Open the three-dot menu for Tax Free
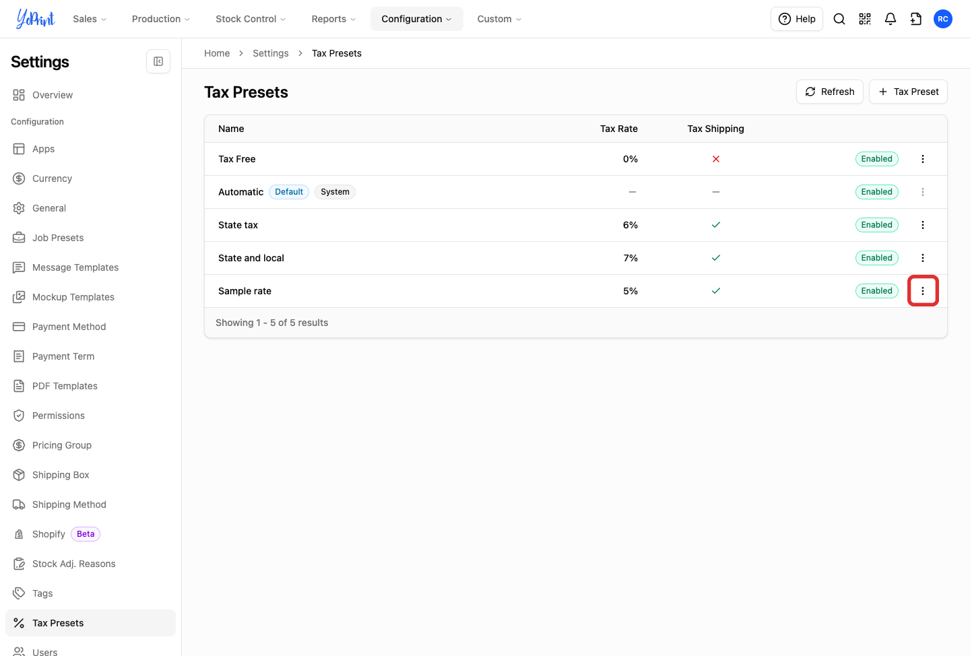 point(923,159)
